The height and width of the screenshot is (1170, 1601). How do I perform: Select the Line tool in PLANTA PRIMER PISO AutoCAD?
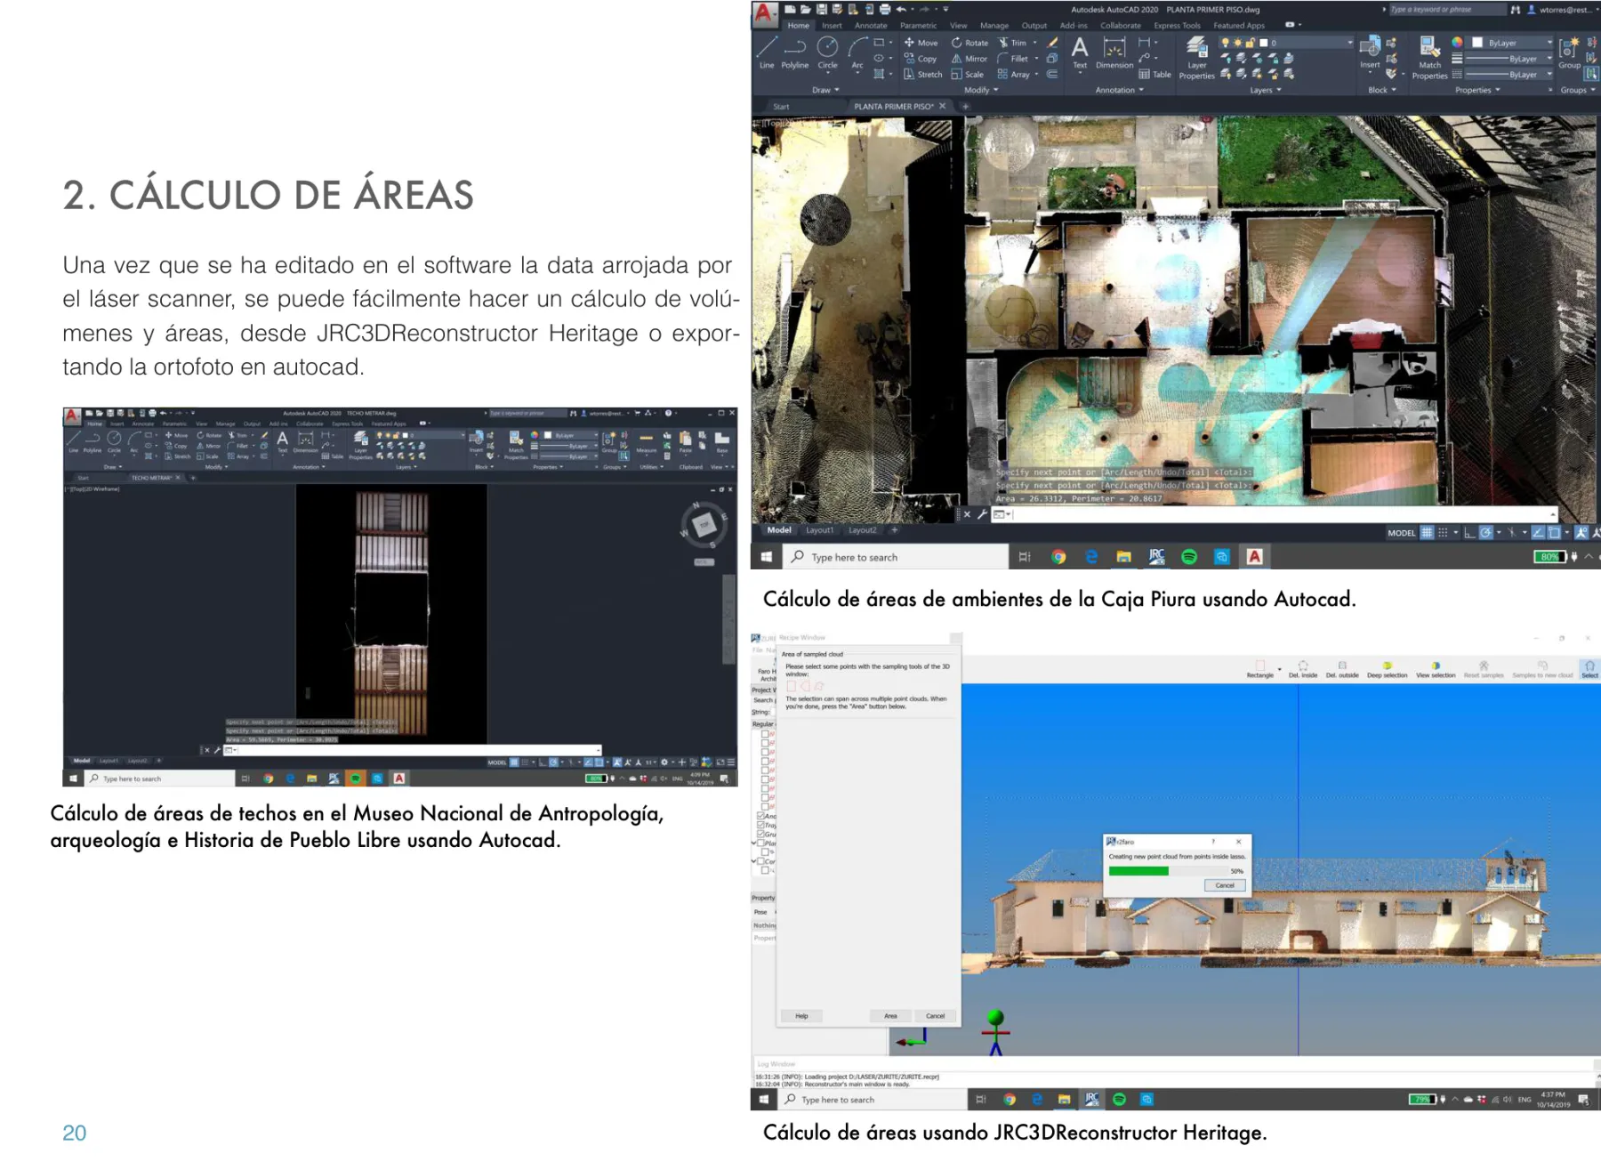coord(767,52)
